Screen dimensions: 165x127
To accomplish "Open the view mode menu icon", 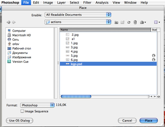I will coord(157,22).
